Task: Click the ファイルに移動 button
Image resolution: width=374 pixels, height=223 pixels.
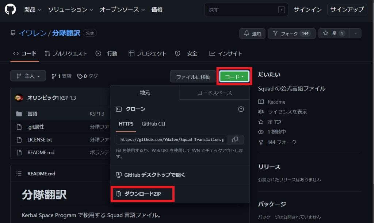Action: click(193, 77)
